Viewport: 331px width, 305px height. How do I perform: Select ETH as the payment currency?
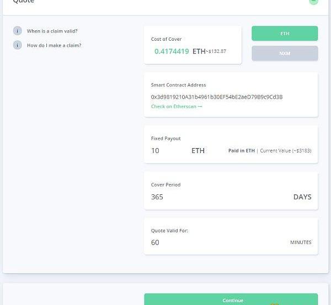point(285,34)
